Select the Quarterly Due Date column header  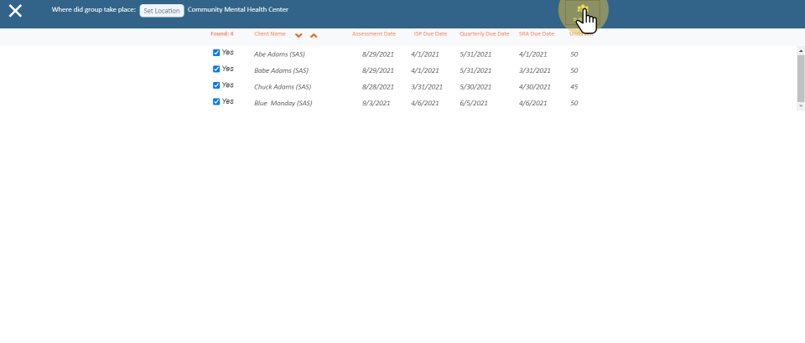click(484, 34)
